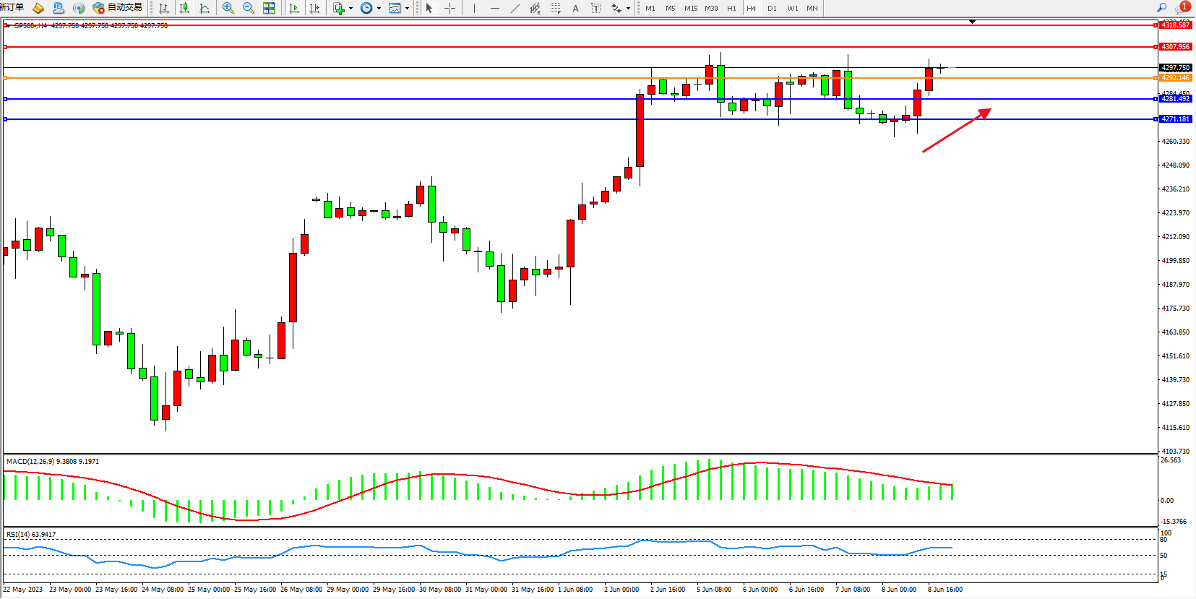
Task: Draw with the trendline tool
Action: click(x=515, y=8)
